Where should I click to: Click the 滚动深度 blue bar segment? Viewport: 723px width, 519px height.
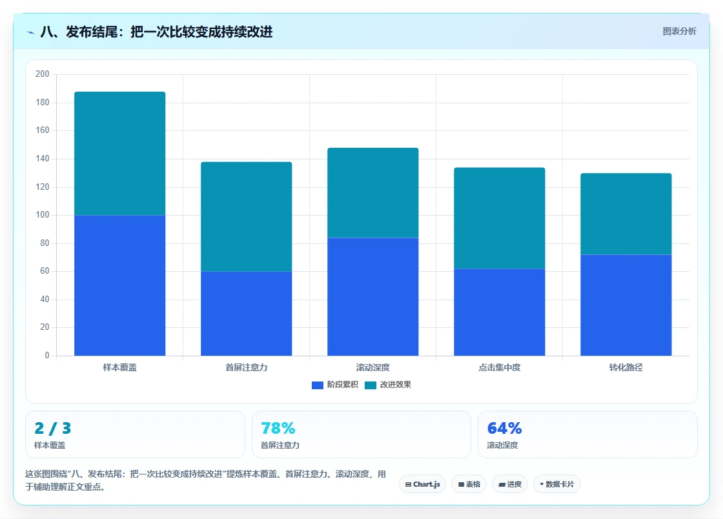pyautogui.click(x=373, y=297)
